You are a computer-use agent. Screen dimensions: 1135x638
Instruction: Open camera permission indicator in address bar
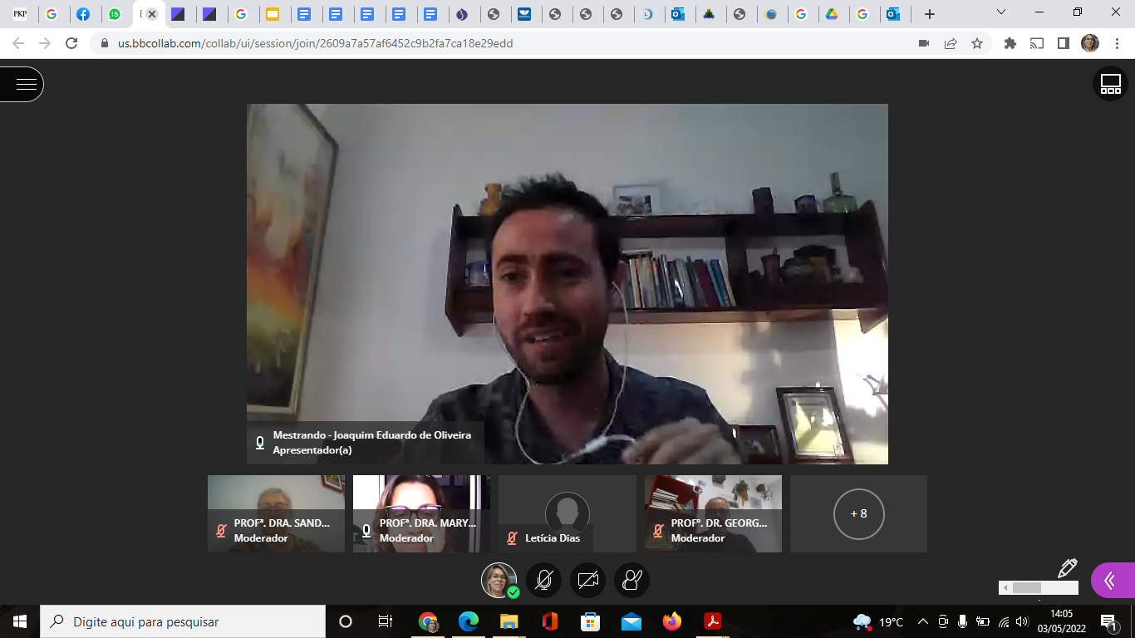(x=923, y=43)
